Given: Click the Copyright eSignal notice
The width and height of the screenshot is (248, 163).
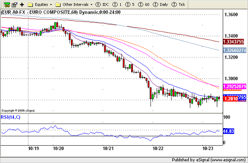Looking at the screenshot, I should pos(18,110).
